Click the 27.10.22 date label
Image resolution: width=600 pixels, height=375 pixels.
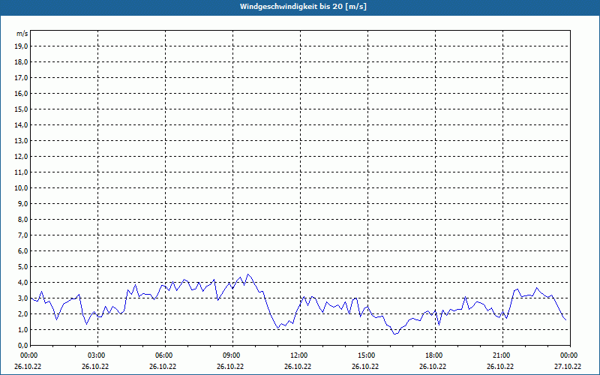coord(567,367)
